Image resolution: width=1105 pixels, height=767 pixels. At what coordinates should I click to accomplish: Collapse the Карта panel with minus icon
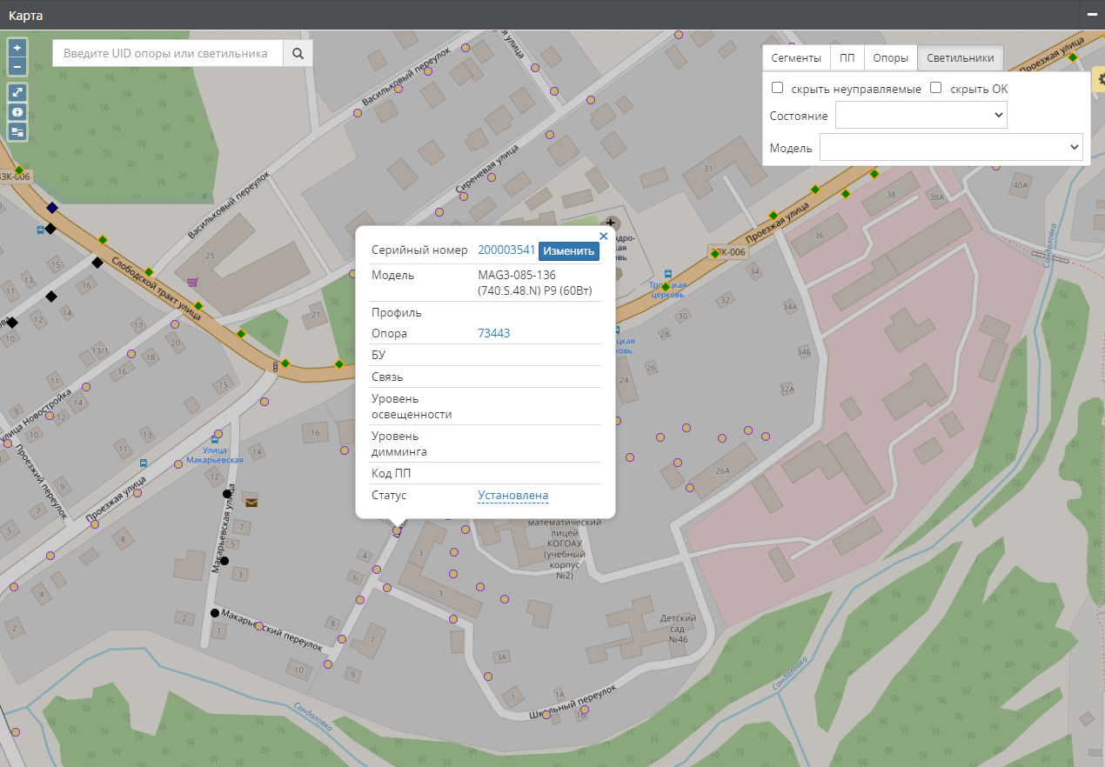[1092, 15]
